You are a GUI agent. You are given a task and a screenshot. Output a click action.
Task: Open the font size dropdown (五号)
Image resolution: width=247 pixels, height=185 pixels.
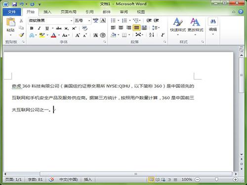coord(89,21)
